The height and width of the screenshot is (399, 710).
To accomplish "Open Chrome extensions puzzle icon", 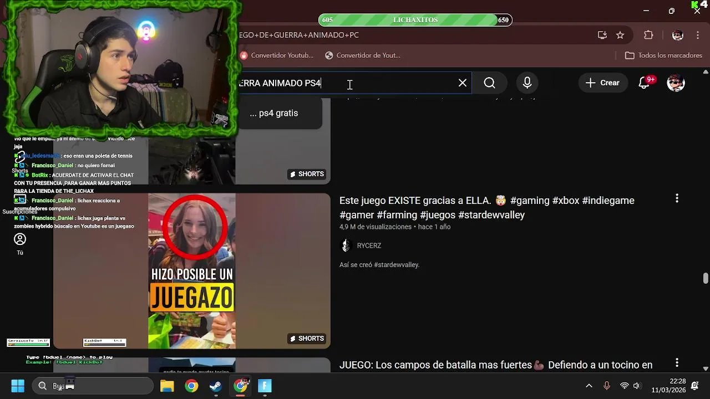I will click(648, 35).
